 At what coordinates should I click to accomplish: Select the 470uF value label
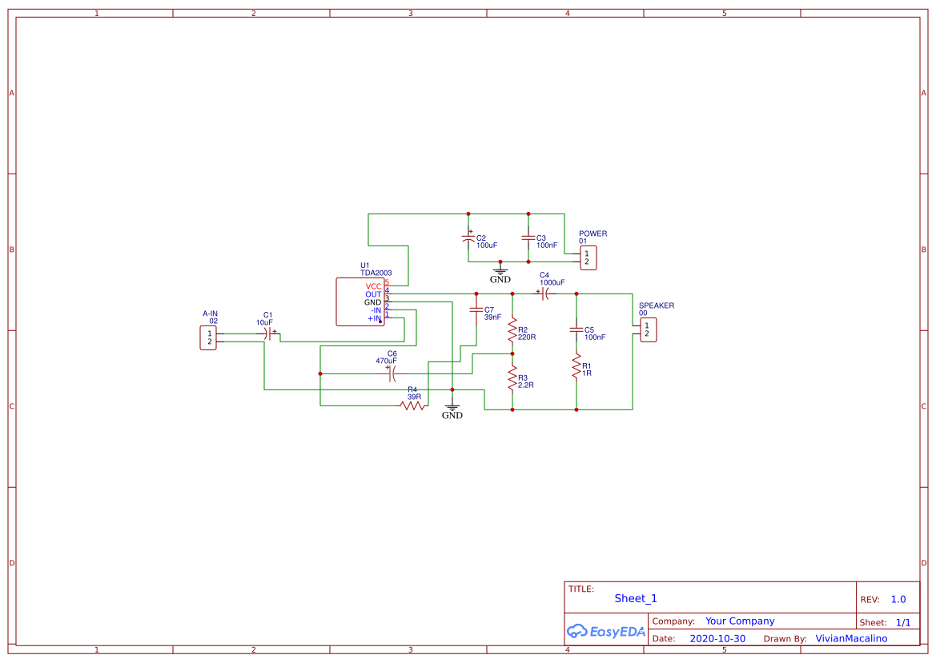tap(386, 361)
